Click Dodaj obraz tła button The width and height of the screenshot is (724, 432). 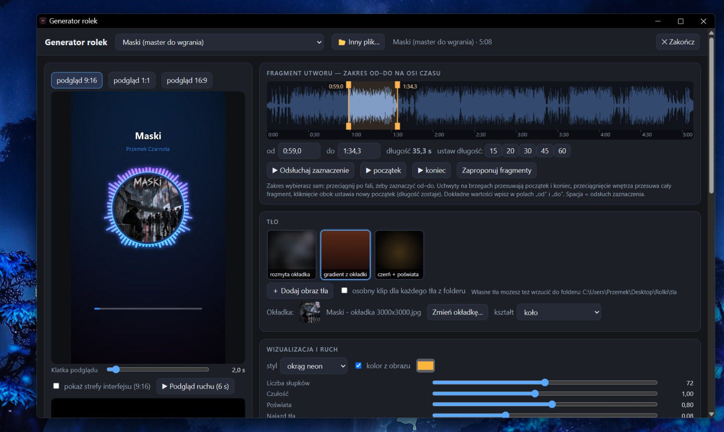click(300, 291)
